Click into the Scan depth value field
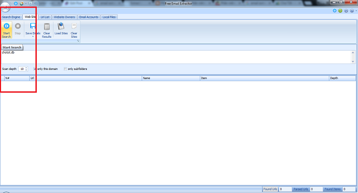The image size is (358, 193). click(x=22, y=69)
